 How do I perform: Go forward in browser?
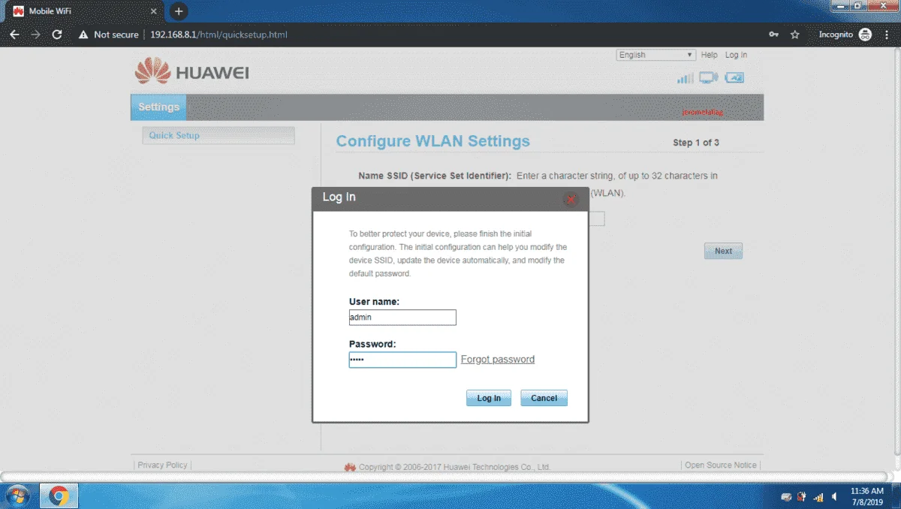tap(36, 35)
